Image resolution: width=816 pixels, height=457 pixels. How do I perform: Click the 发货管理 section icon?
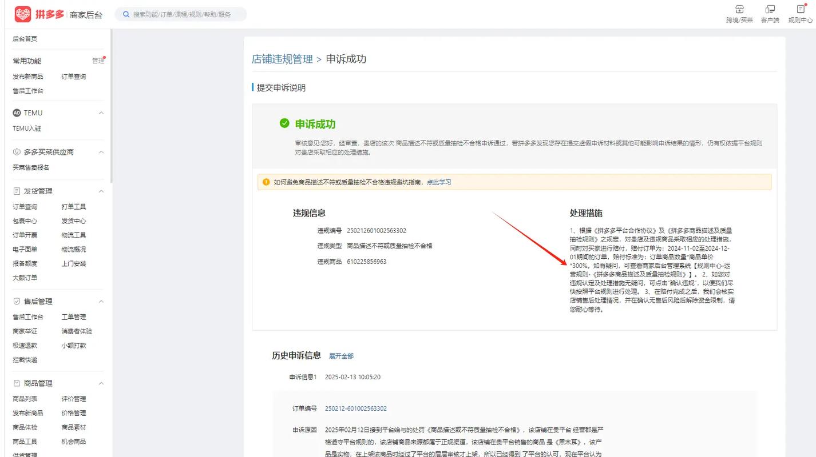tap(17, 191)
